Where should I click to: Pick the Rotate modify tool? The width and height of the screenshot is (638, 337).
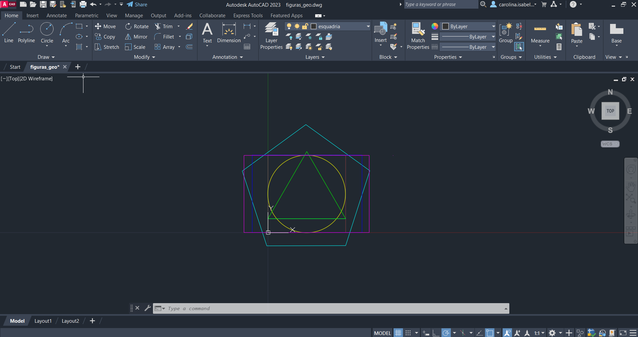[x=129, y=27]
